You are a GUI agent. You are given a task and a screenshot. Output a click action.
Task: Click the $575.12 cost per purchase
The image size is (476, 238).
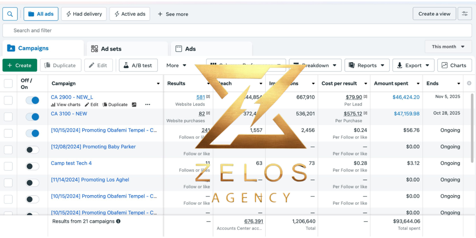click(x=353, y=113)
